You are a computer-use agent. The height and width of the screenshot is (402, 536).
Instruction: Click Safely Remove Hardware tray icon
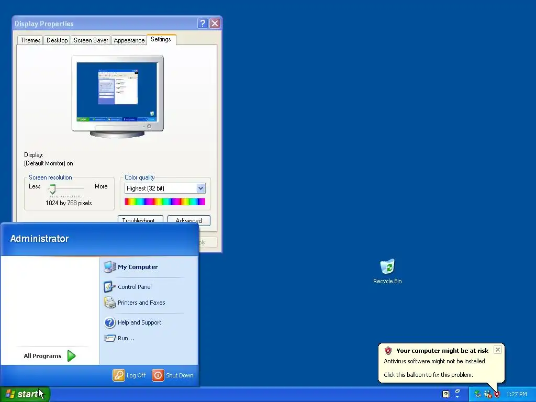477,394
